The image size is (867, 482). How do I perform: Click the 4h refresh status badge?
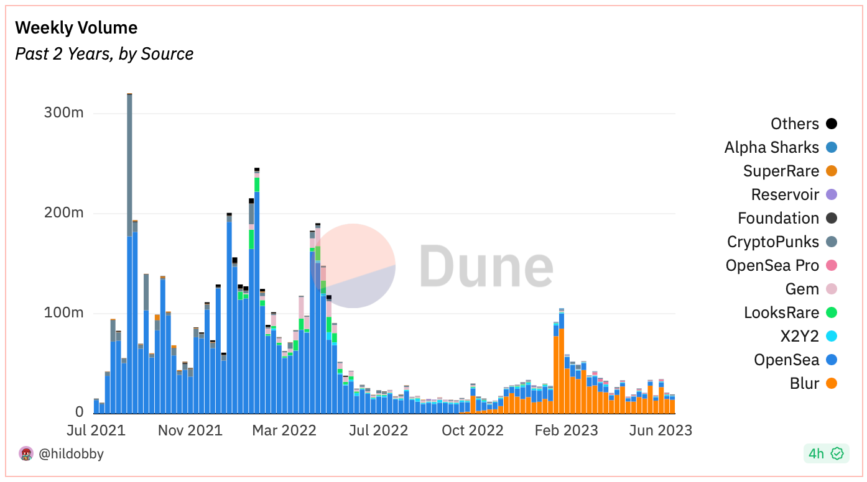click(826, 454)
